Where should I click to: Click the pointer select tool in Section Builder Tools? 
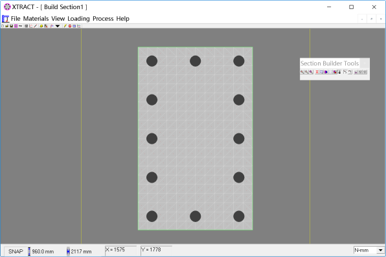tap(345, 72)
